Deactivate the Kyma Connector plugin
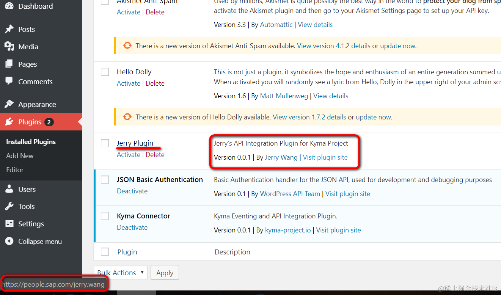 coord(132,228)
